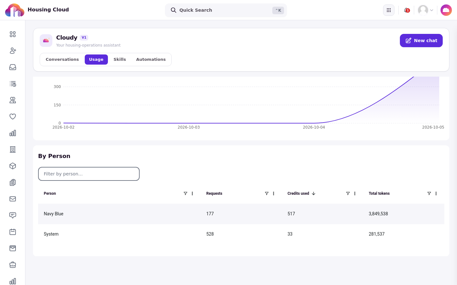The image size is (457, 285).
Task: Start a New chat
Action: 421,41
